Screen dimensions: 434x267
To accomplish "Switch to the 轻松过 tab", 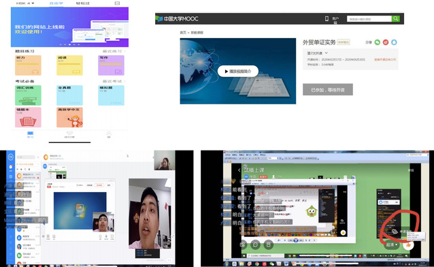I will click(83, 3).
